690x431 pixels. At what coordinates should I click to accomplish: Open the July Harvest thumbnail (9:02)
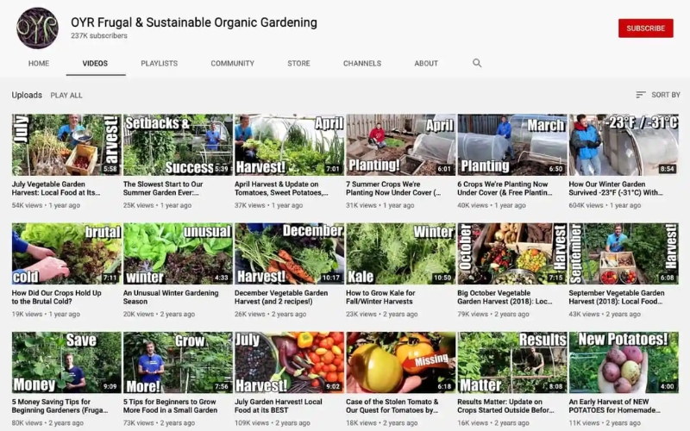coord(289,362)
